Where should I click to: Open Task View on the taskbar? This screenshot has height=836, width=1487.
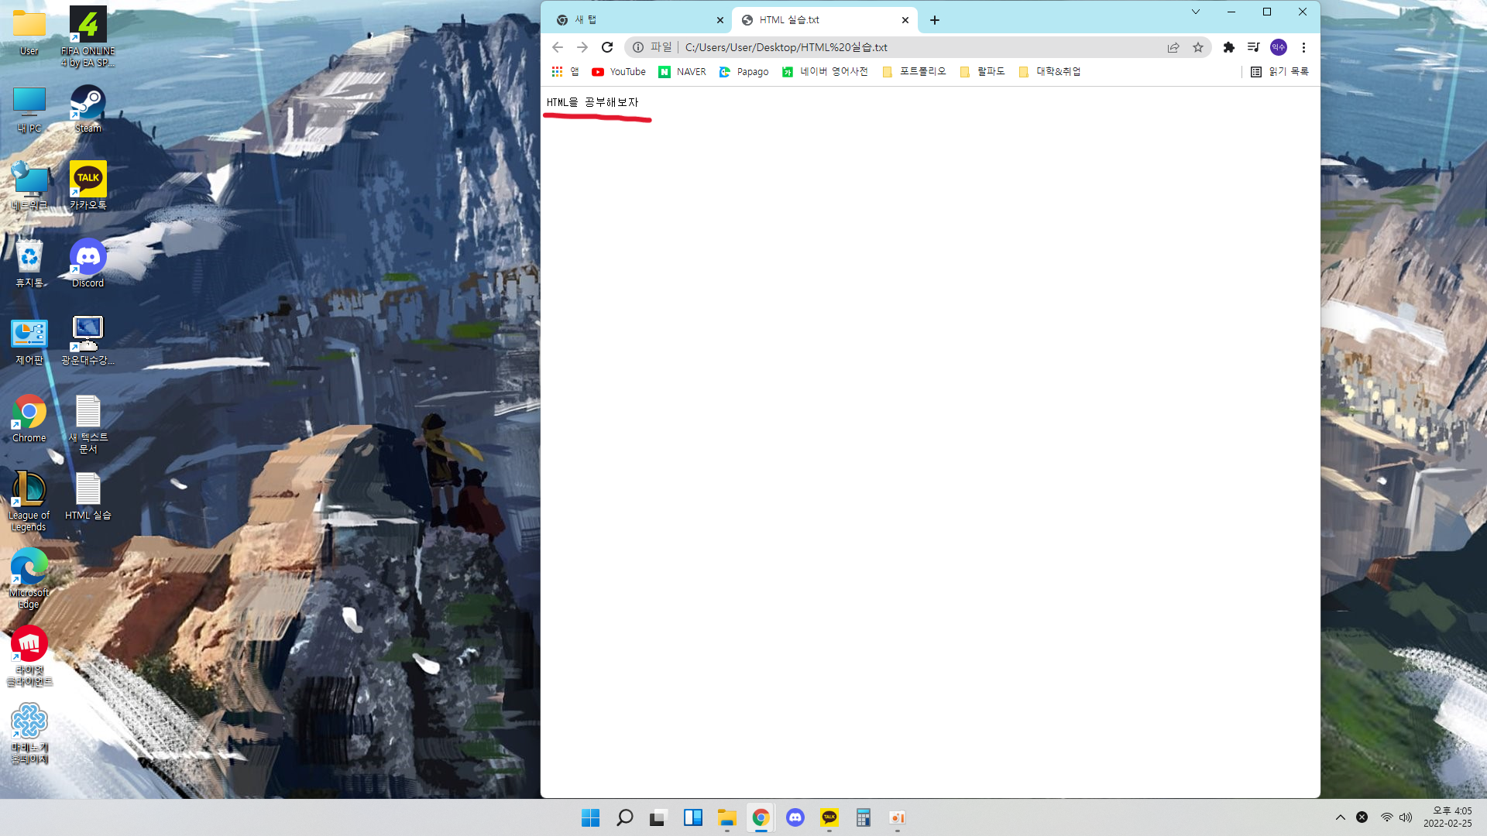click(x=658, y=817)
